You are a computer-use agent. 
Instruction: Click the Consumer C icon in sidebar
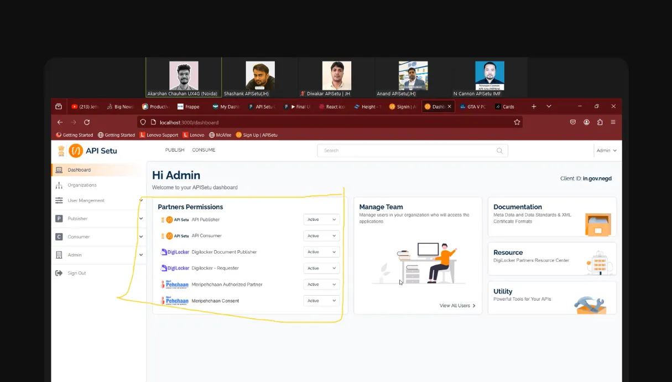click(59, 237)
